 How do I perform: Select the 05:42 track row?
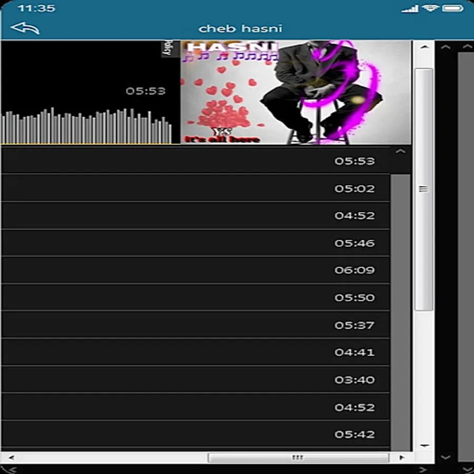pyautogui.click(x=195, y=434)
